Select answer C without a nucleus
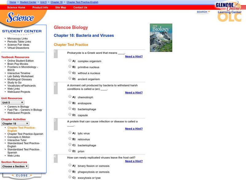The image size is (246, 180). click(70, 72)
